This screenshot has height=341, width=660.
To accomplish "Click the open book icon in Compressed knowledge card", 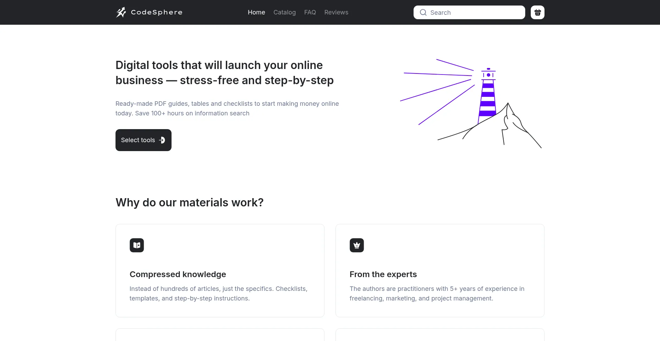I will pos(137,245).
